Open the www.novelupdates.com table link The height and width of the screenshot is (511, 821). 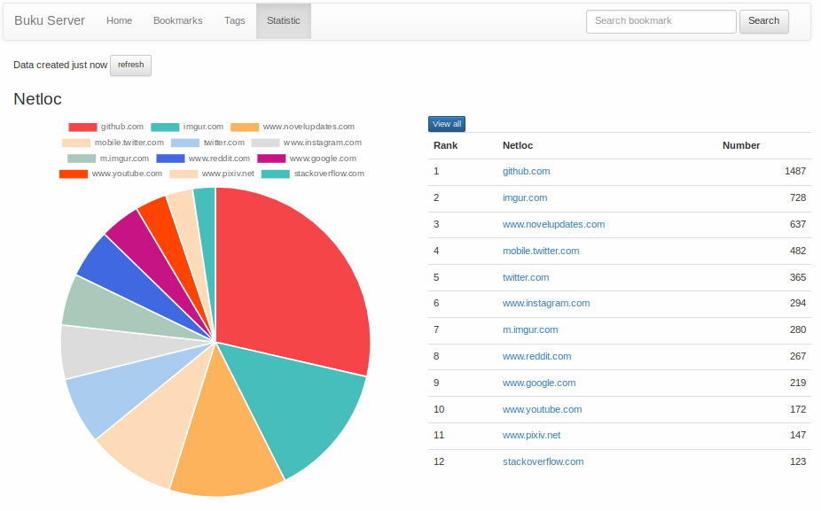[553, 224]
